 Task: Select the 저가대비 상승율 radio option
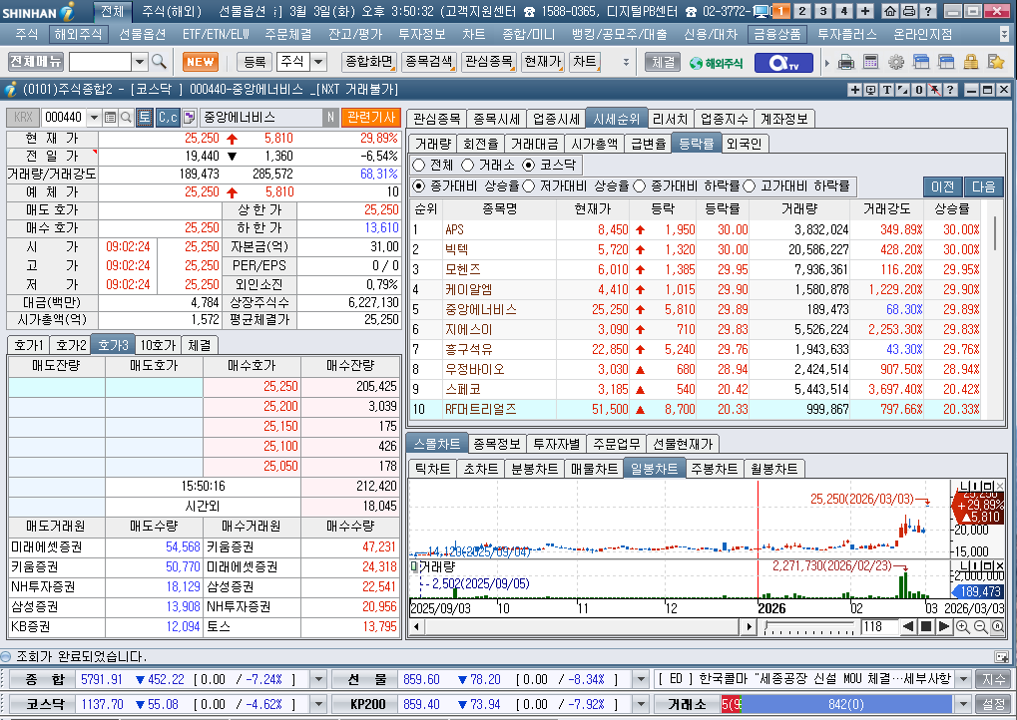529,186
